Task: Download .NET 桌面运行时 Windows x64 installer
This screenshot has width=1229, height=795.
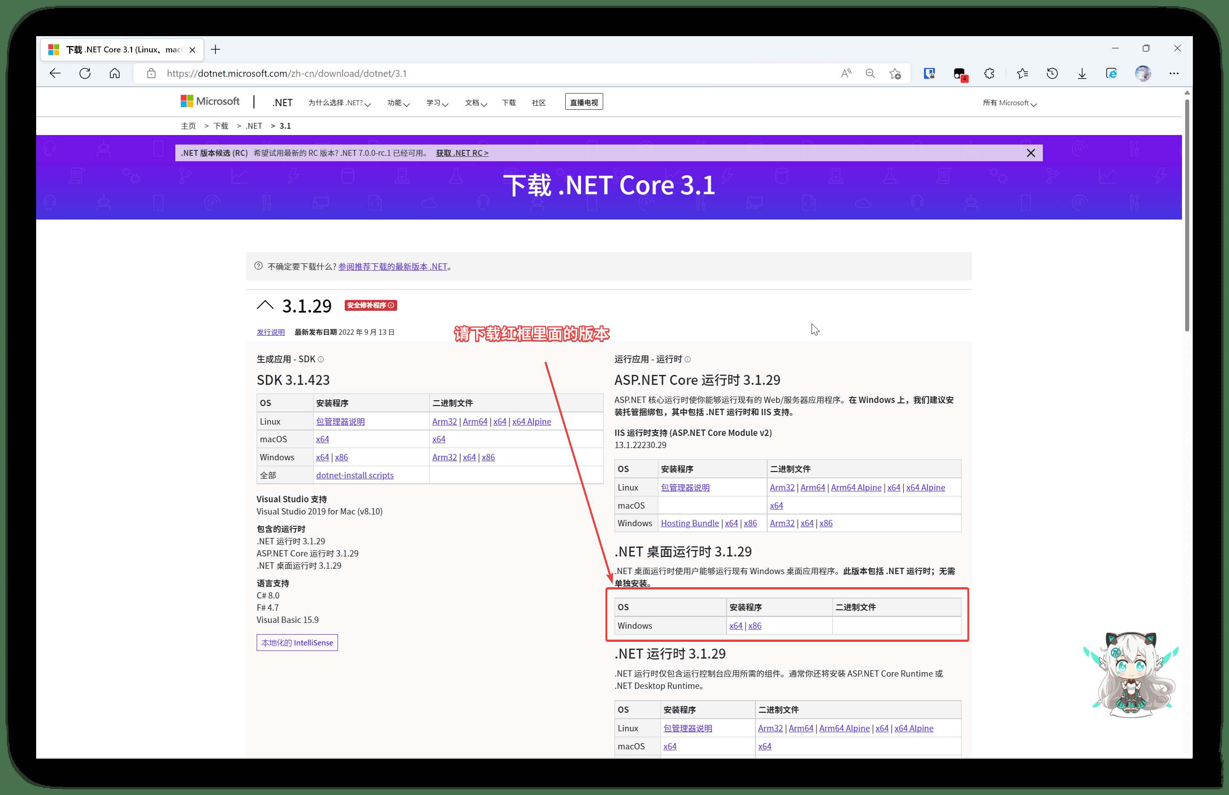Action: [735, 626]
